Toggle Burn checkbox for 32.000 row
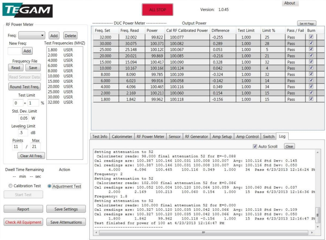326x240 pixels. [x=311, y=37]
